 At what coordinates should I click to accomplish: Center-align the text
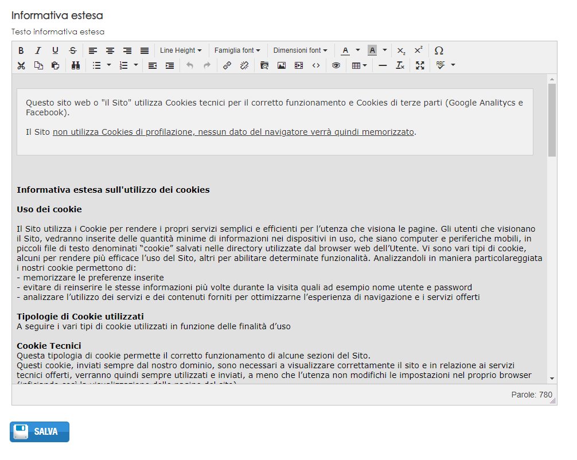tap(110, 50)
